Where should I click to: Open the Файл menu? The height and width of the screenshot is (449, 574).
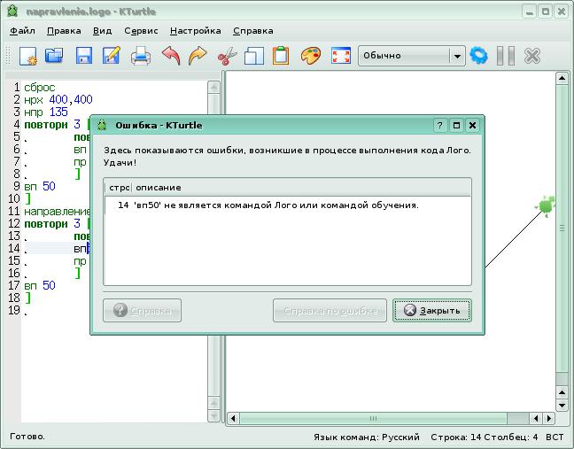(22, 30)
